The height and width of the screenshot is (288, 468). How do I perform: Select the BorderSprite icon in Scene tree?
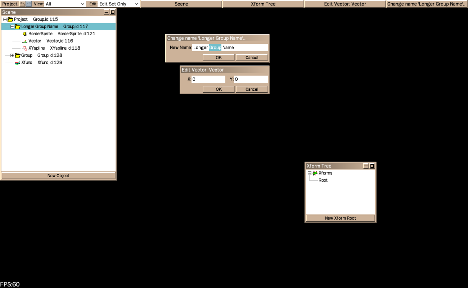tap(24, 34)
